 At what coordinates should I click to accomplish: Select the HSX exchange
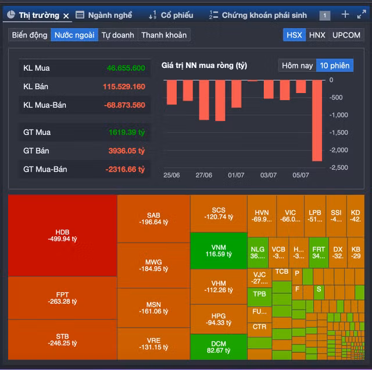[294, 35]
